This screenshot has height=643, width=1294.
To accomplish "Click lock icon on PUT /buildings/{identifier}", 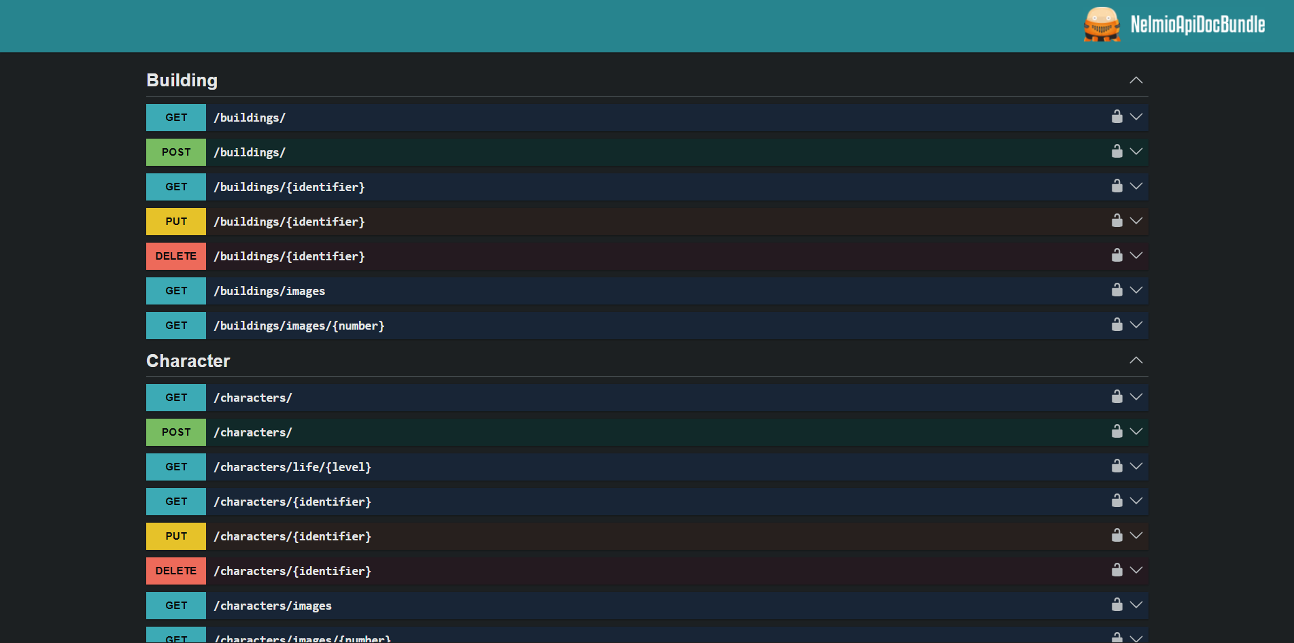I will point(1117,220).
